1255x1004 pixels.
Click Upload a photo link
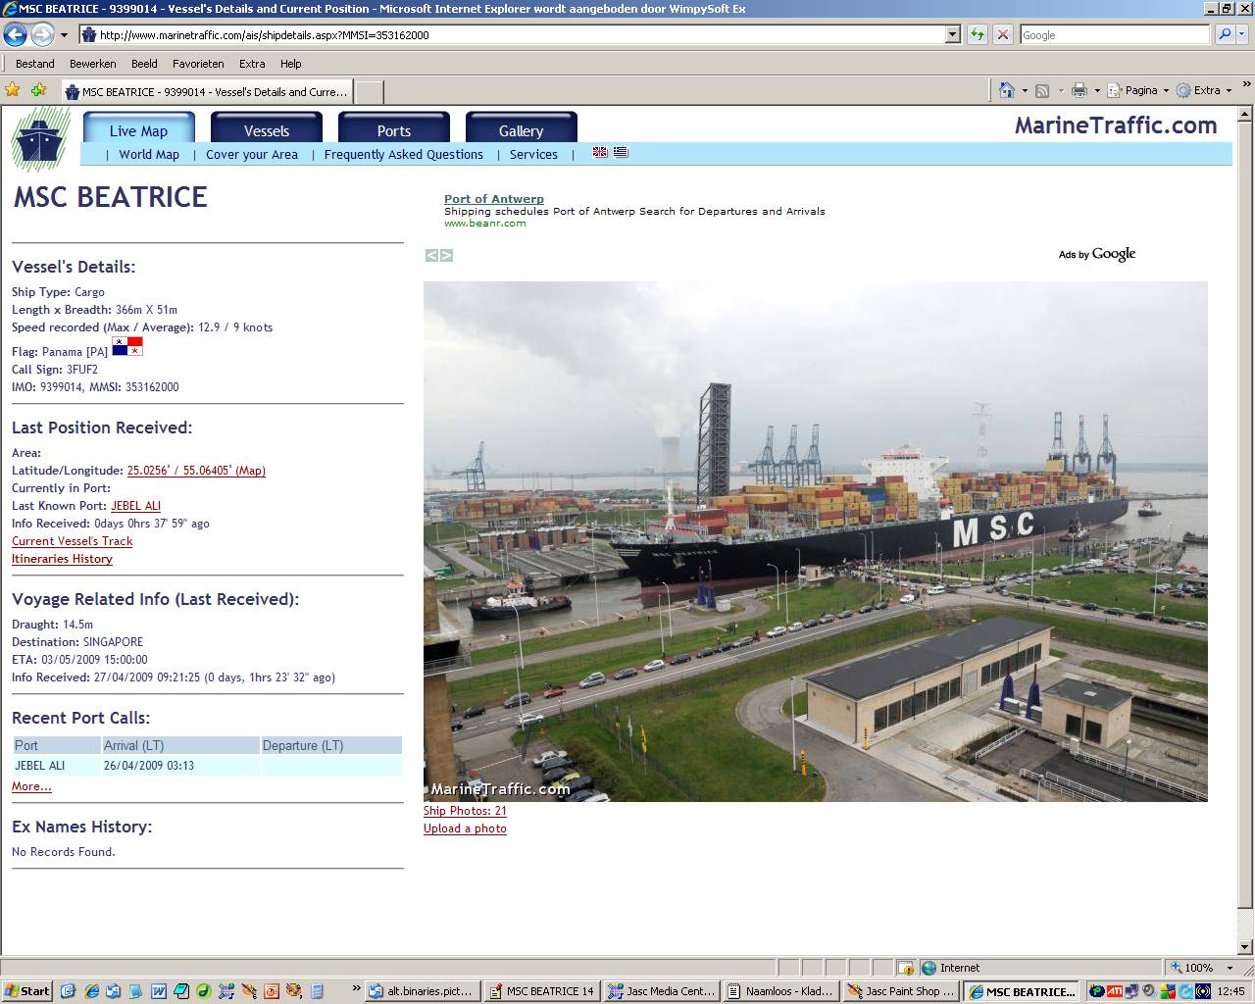point(465,828)
